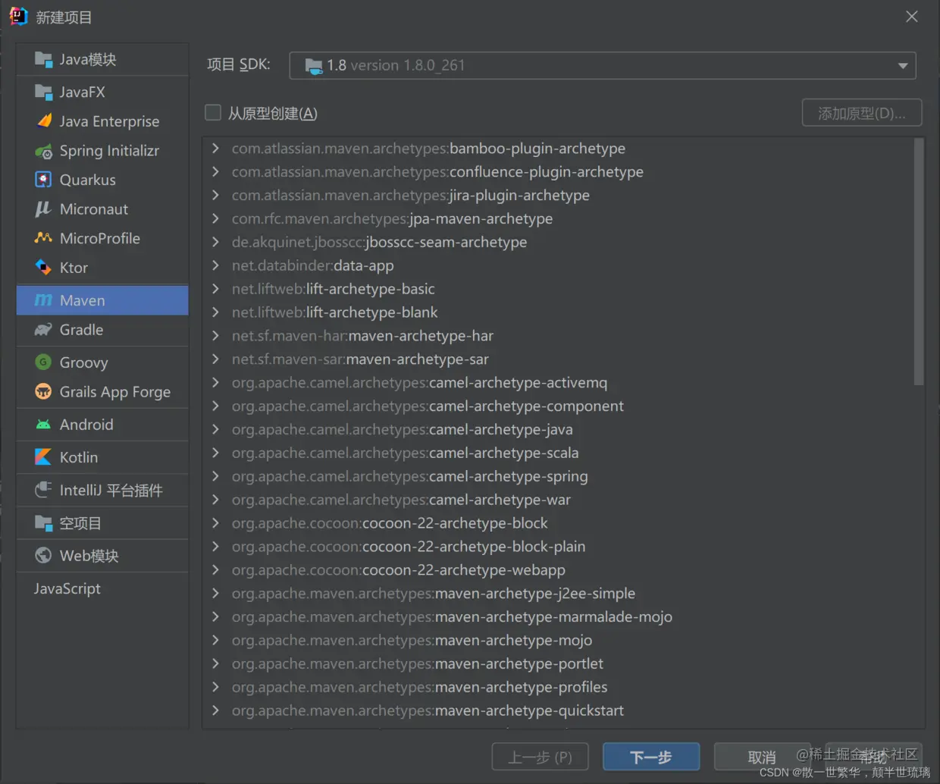Click the 下一步 button

pyautogui.click(x=651, y=757)
